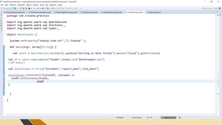Switch to DateFormatQuestion.scala tab
Screen dimensions: 222x125
[40, 12]
